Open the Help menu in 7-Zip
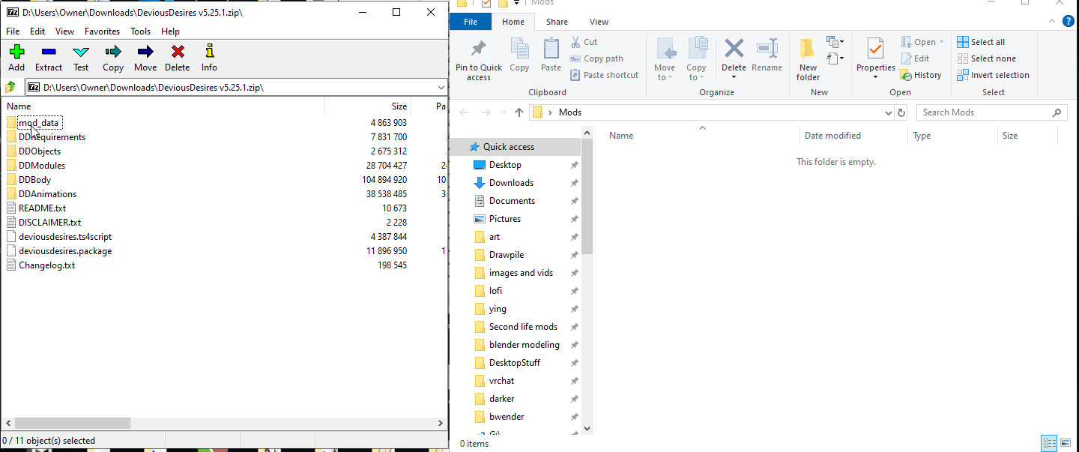Screen dimensions: 1079x452 [170, 31]
